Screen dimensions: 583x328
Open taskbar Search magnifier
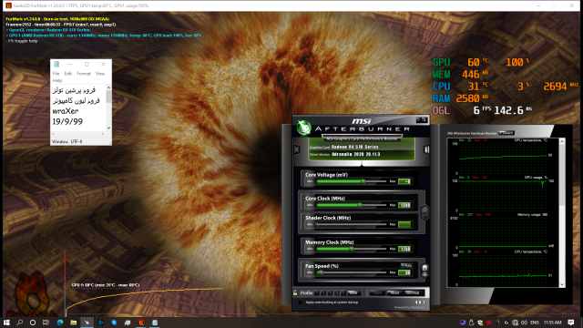pyautogui.click(x=20, y=323)
